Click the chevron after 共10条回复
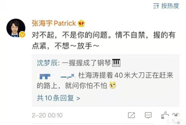This screenshot has height=125, width=186. 78,98
